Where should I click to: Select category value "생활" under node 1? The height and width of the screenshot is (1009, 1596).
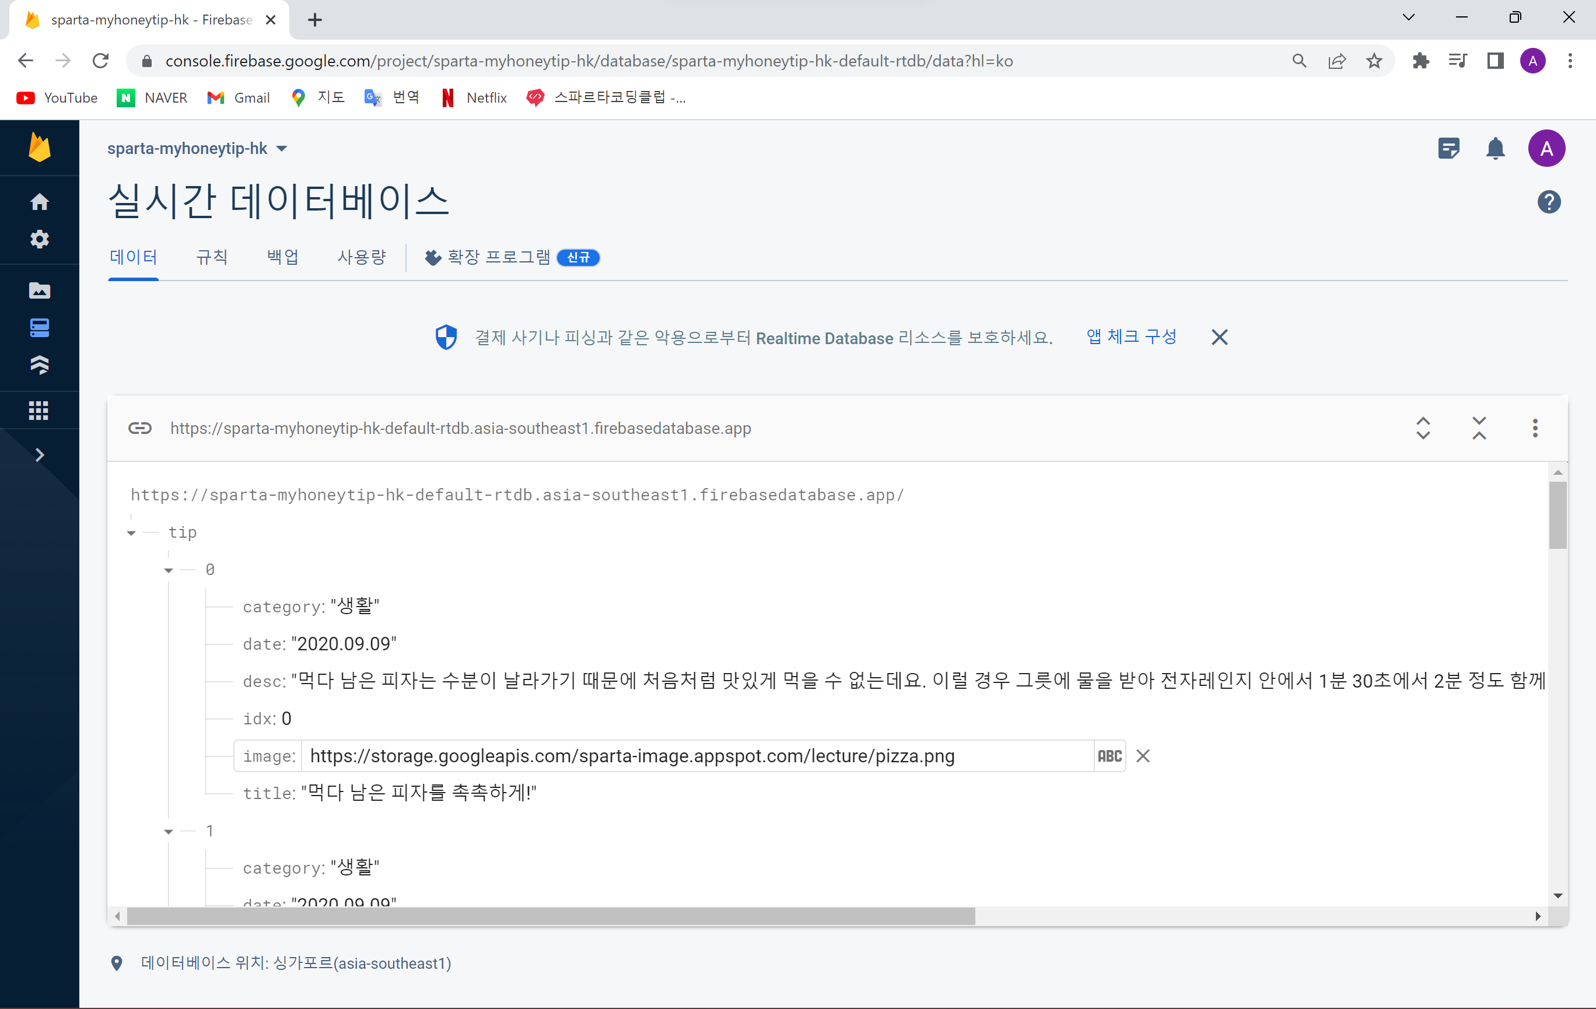(355, 867)
